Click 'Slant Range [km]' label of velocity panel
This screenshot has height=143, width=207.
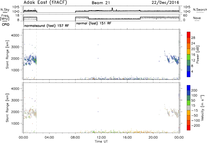(7, 108)
